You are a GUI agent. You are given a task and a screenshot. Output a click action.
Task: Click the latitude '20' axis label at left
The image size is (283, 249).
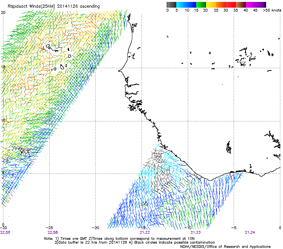coord(3,13)
